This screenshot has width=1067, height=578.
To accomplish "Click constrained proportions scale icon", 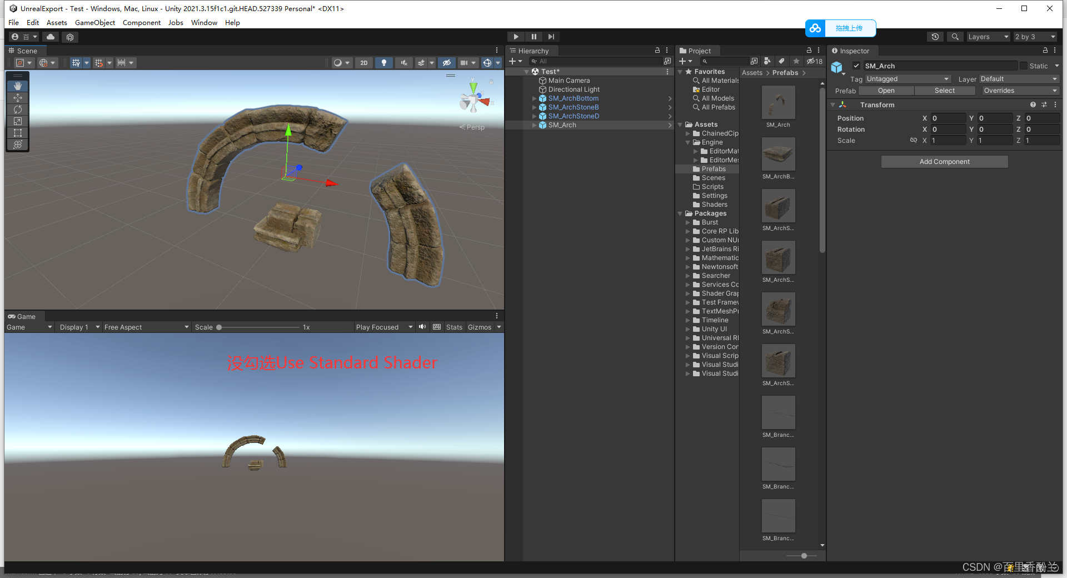I will point(913,140).
